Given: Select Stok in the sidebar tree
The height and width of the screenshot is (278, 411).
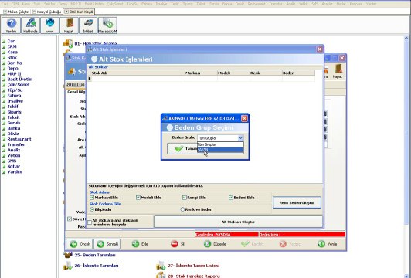Looking at the screenshot, I should [12, 57].
